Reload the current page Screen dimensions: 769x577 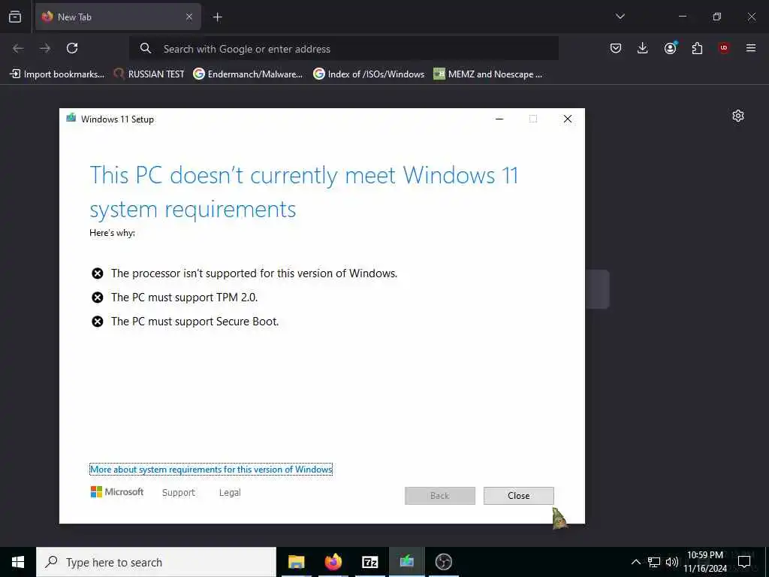click(x=72, y=48)
